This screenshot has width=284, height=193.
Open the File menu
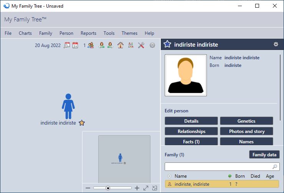tap(8, 33)
